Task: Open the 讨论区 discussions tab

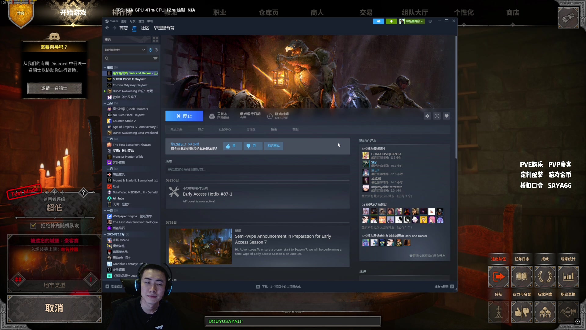Action: (251, 129)
